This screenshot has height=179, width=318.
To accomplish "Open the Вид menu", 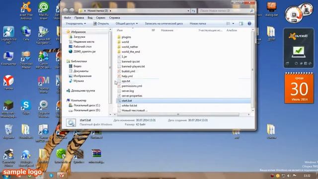I will (90, 18).
